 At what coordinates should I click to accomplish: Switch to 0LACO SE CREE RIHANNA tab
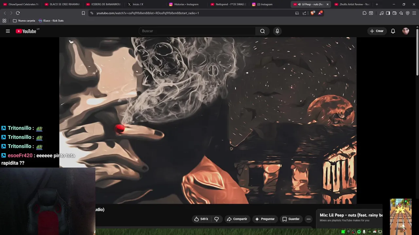(62, 4)
